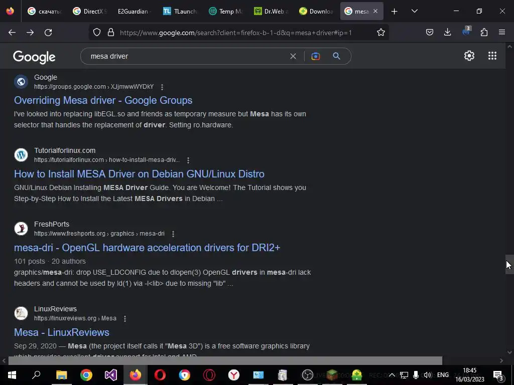The image size is (514, 385).
Task: Open How to Install MESA Driver on Debian link
Action: click(140, 174)
